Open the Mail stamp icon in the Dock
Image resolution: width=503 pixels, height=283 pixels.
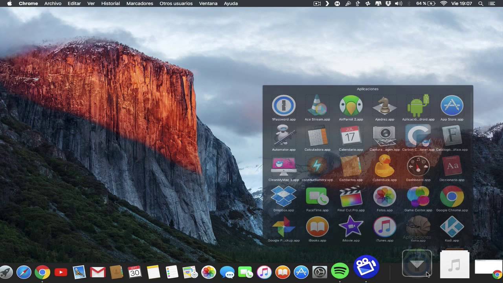click(79, 272)
